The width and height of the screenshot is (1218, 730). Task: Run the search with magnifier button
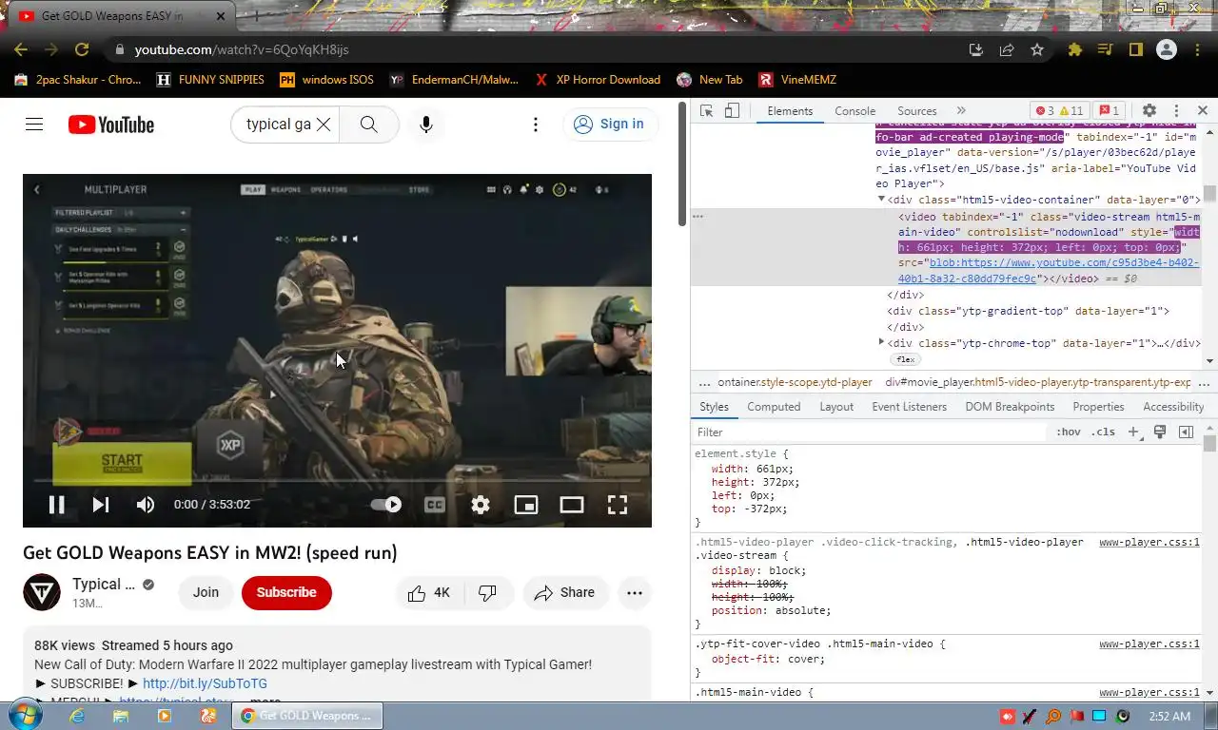coord(369,125)
